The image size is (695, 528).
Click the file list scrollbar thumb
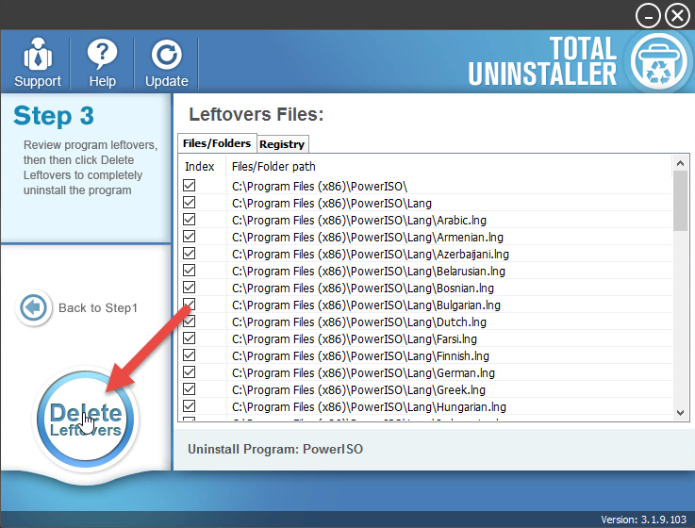680,201
